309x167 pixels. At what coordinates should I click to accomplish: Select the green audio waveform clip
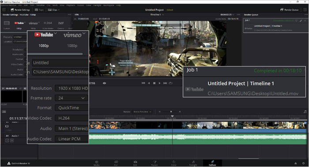[x=198, y=139]
